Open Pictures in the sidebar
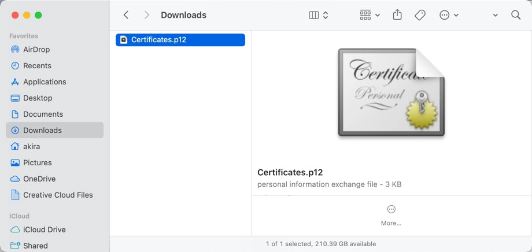532x252 pixels. [54, 163]
